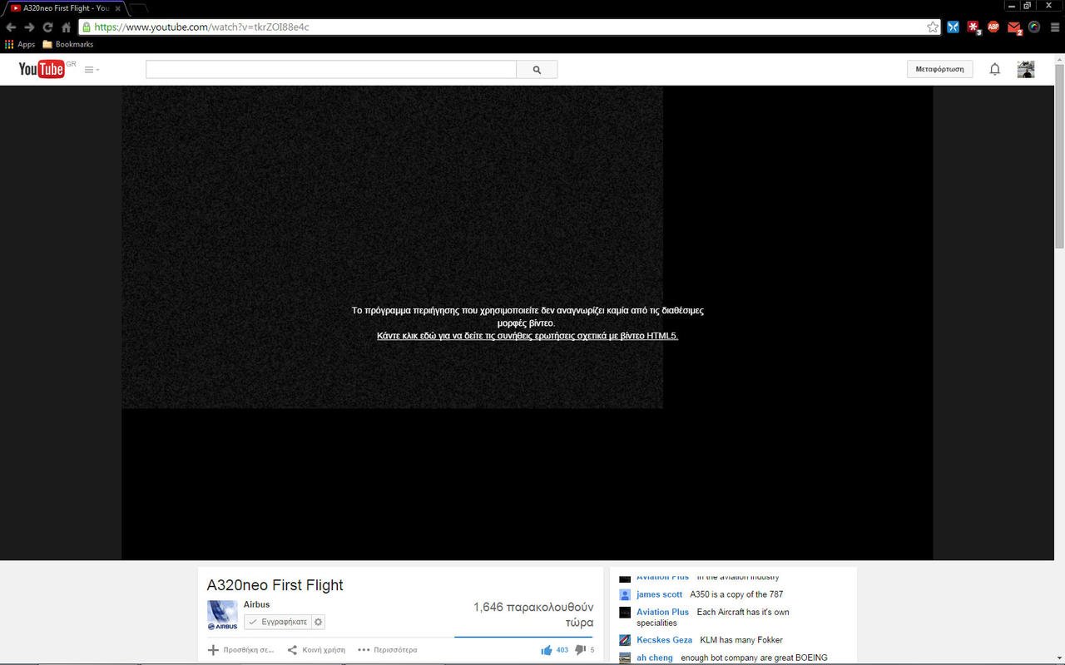Click Κοινή χρήση share button
Image resolution: width=1065 pixels, height=665 pixels.
click(x=316, y=650)
